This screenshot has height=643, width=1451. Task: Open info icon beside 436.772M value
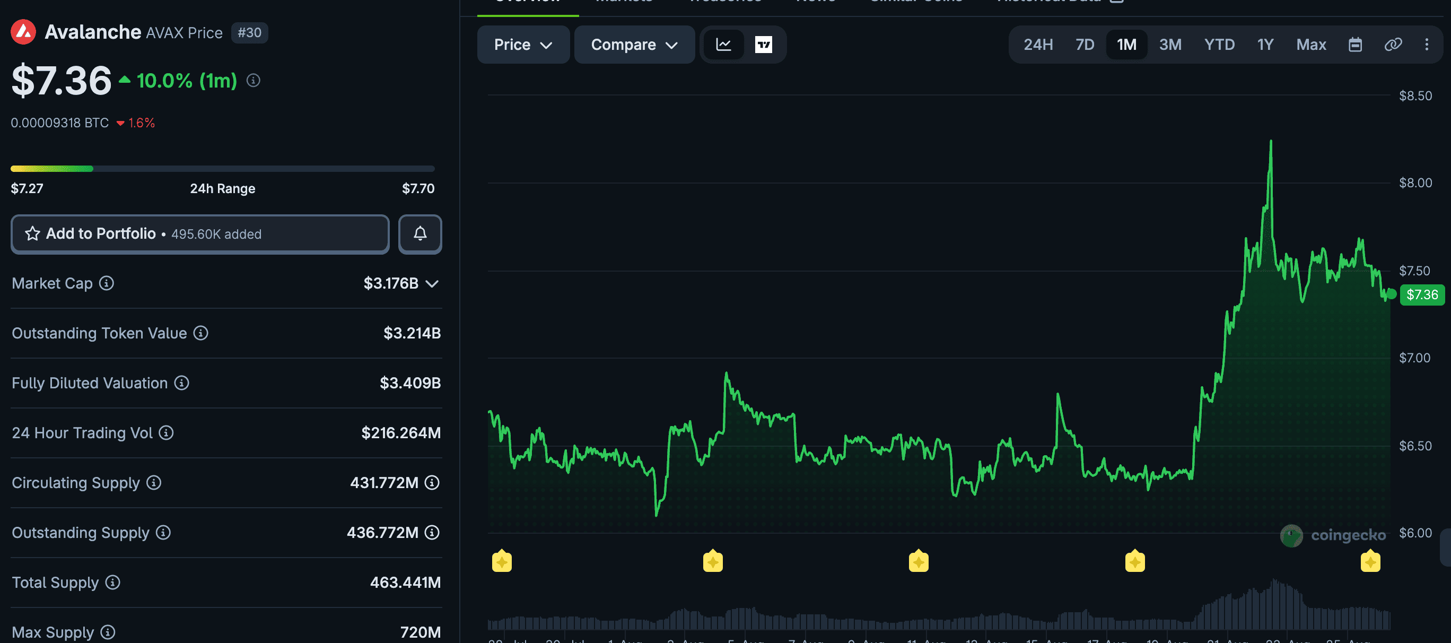[x=432, y=533]
